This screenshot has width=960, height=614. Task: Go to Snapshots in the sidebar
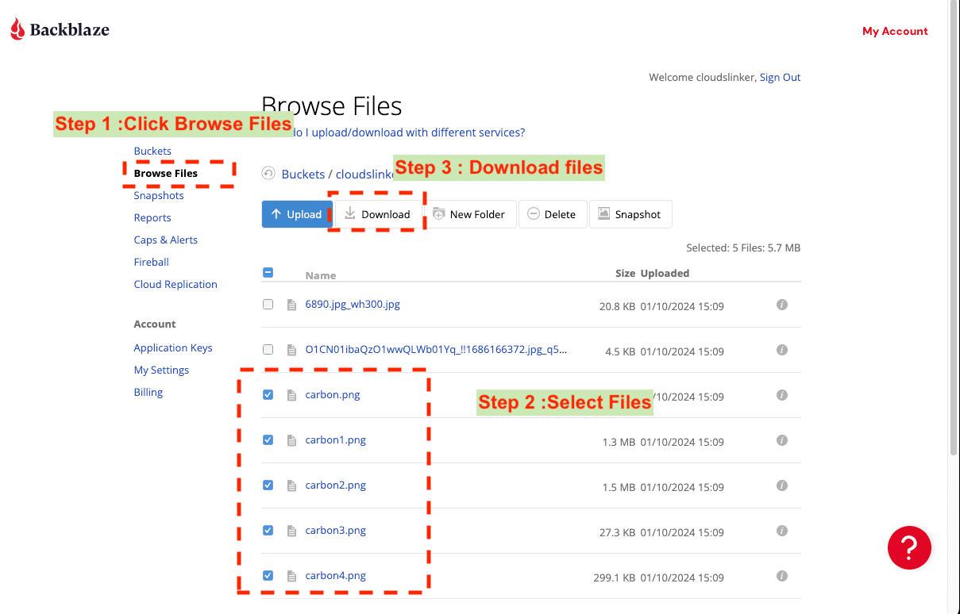tap(159, 195)
